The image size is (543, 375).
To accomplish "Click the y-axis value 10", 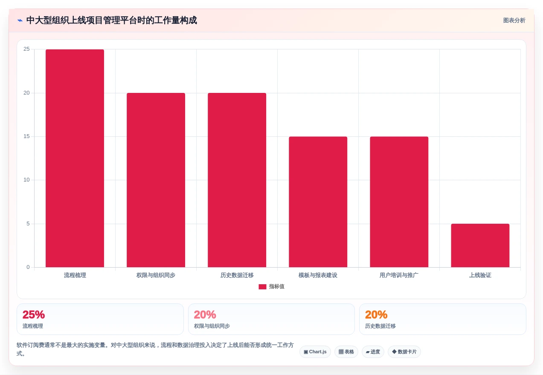I will [x=26, y=180].
